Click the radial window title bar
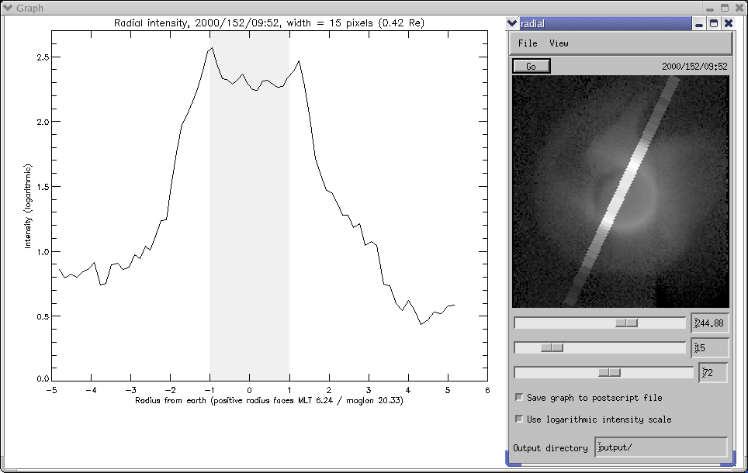 tap(605, 23)
